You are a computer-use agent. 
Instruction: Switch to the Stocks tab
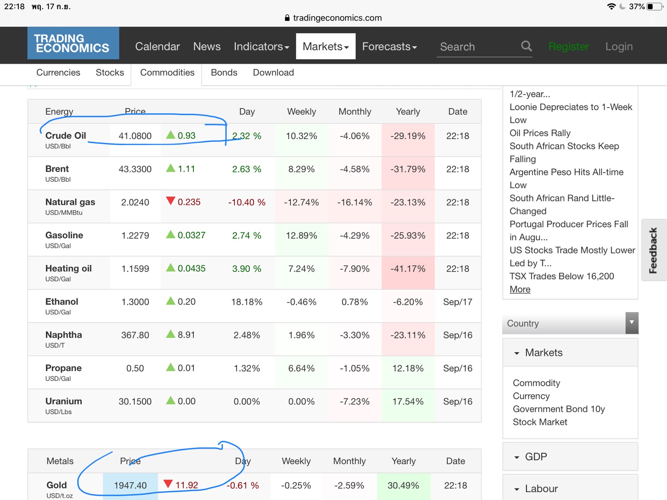pyautogui.click(x=110, y=72)
